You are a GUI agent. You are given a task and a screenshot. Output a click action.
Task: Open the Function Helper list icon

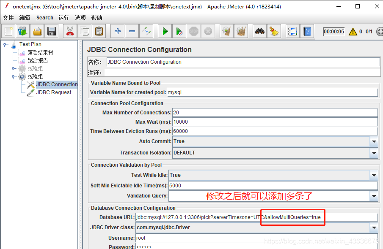point(292,31)
